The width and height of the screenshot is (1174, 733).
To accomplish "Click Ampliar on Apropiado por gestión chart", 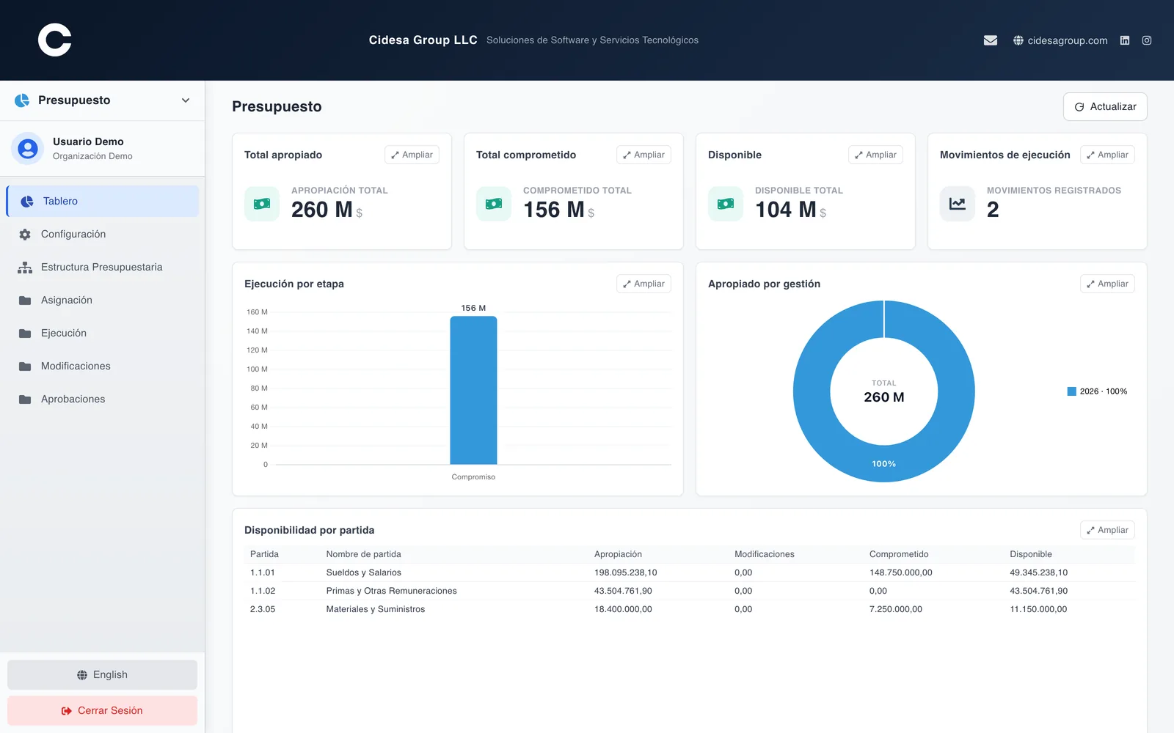I will (1107, 284).
